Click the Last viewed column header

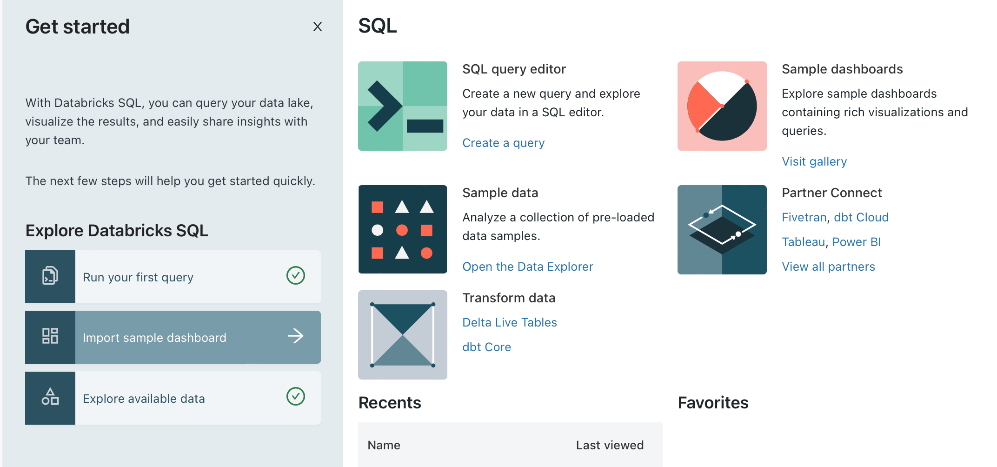click(609, 445)
